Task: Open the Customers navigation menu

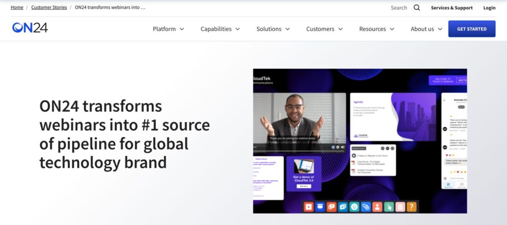Action: pyautogui.click(x=324, y=29)
